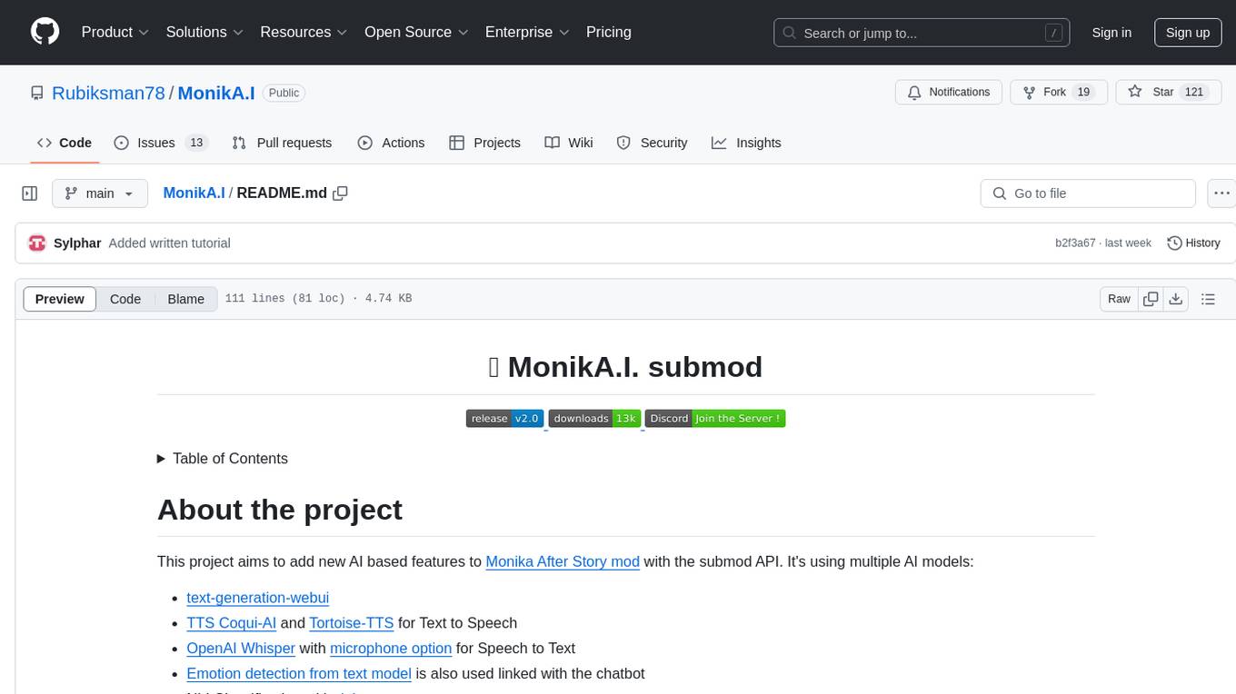The width and height of the screenshot is (1236, 694).
Task: Open the document outline
Action: [x=1208, y=299]
